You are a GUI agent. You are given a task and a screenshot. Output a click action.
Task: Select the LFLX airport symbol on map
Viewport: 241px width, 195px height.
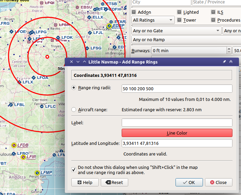coord(19,82)
